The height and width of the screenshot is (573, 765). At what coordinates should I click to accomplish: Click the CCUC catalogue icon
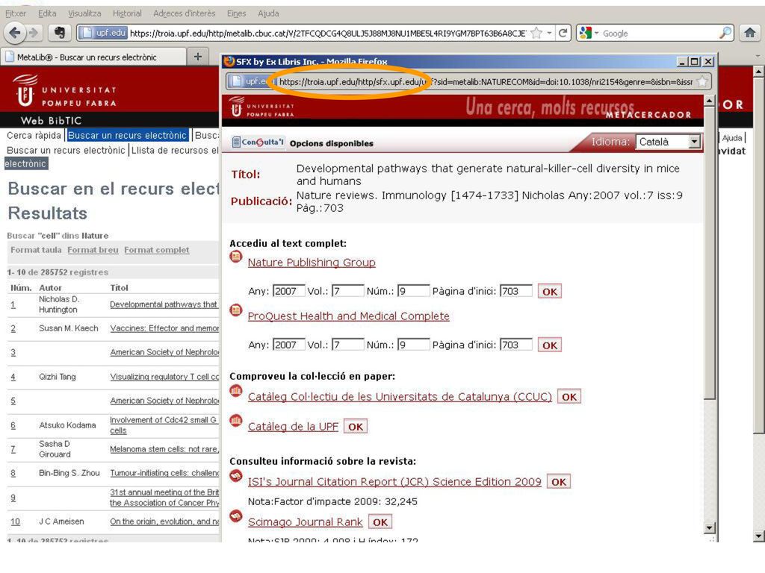(235, 391)
